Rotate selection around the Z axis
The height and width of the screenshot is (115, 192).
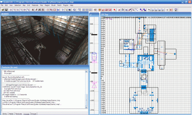pyautogui.click(x=28, y=10)
